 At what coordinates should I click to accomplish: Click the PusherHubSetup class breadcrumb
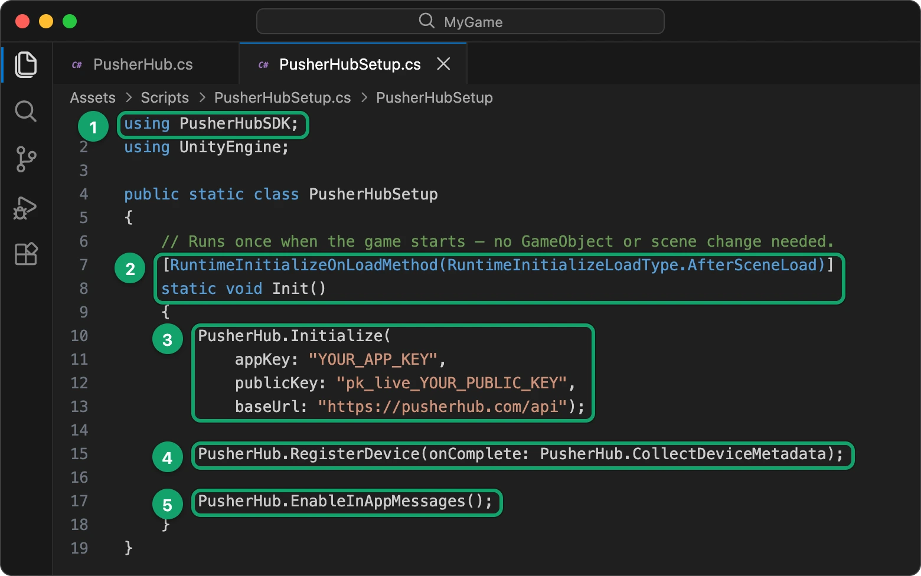pyautogui.click(x=435, y=97)
